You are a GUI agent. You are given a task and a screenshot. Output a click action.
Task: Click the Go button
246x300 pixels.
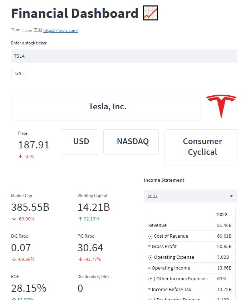point(18,73)
